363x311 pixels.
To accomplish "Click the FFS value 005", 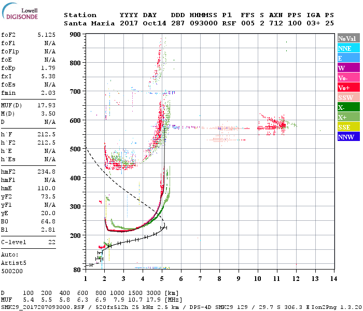I will point(248,23).
